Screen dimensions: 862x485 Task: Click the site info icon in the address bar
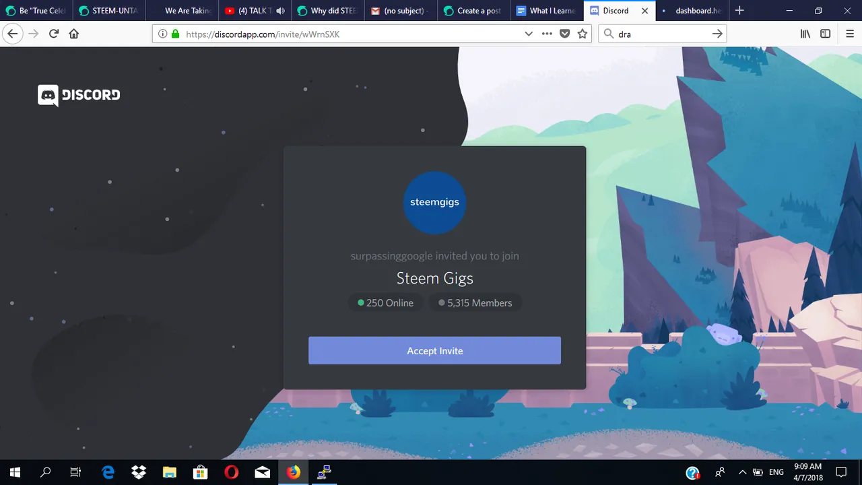162,34
